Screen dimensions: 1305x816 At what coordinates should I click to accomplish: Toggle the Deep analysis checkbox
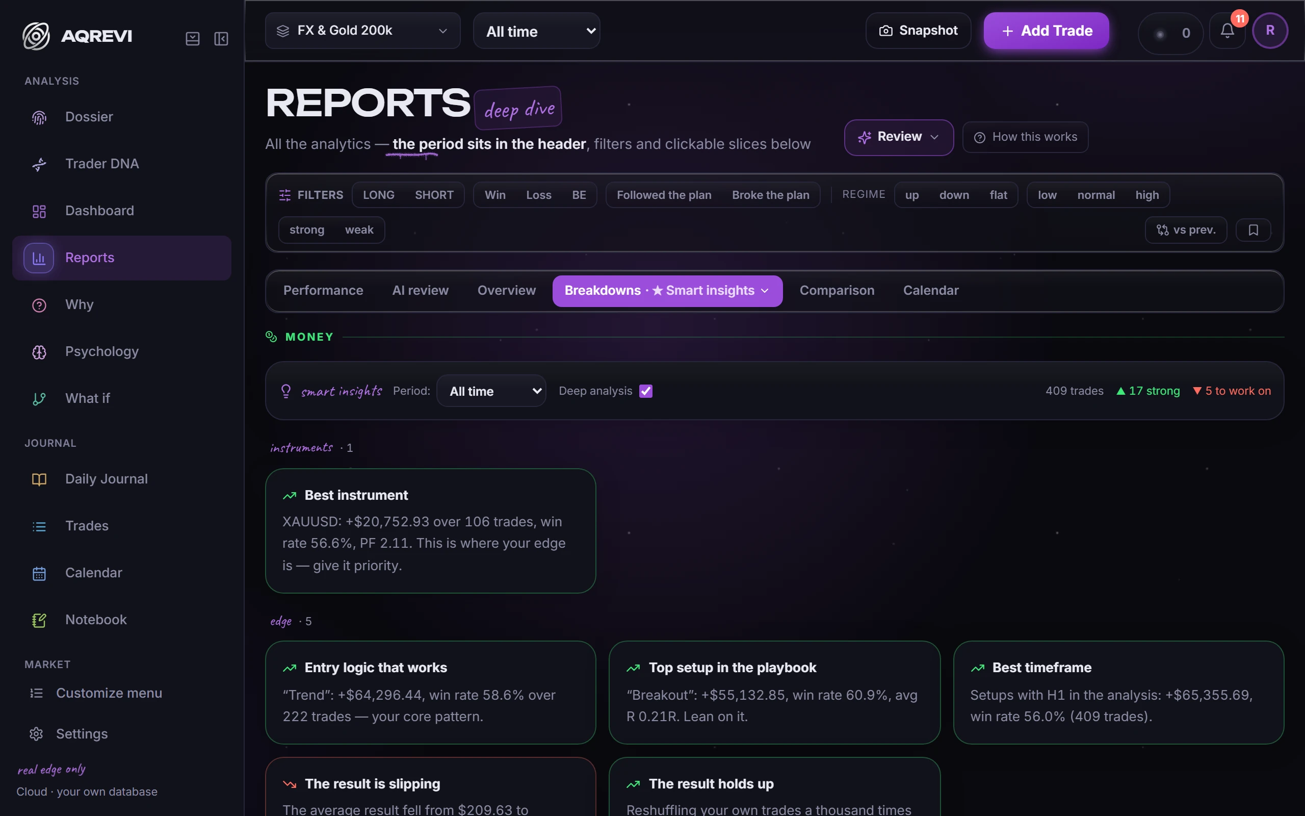click(645, 391)
